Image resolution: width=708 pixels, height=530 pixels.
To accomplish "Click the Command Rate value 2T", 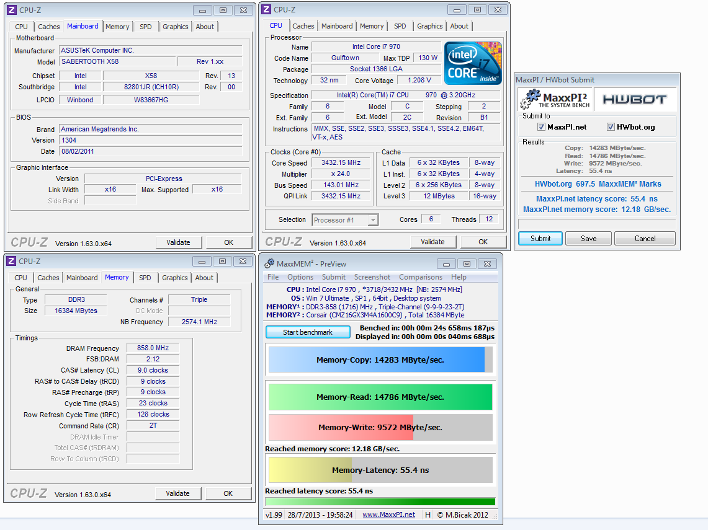I will [x=153, y=425].
